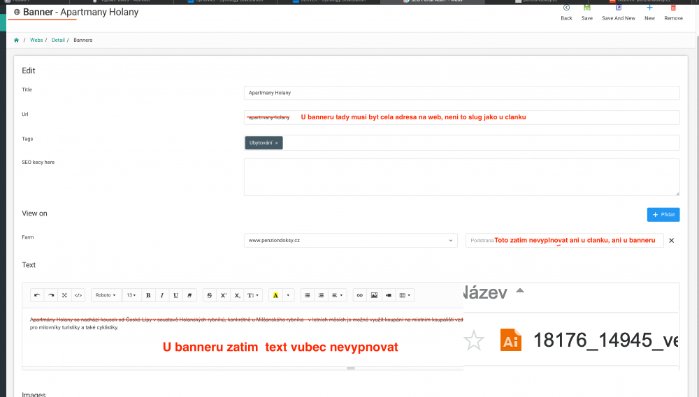
Task: Toggle the unordered bullet list
Action: [x=307, y=295]
